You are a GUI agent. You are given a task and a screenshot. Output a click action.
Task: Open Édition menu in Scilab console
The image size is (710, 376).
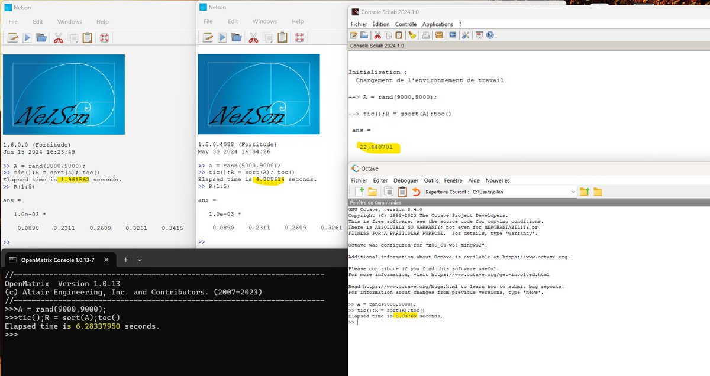[x=381, y=24]
